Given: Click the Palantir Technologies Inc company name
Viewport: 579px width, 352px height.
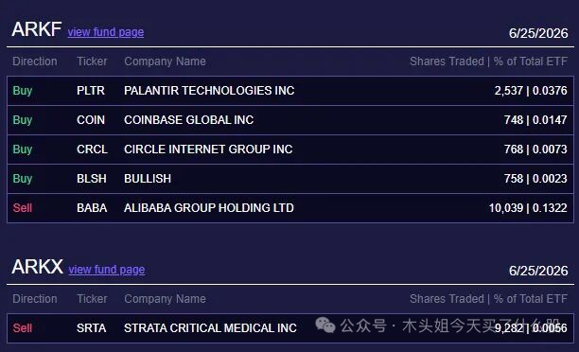Looking at the screenshot, I should [x=209, y=91].
